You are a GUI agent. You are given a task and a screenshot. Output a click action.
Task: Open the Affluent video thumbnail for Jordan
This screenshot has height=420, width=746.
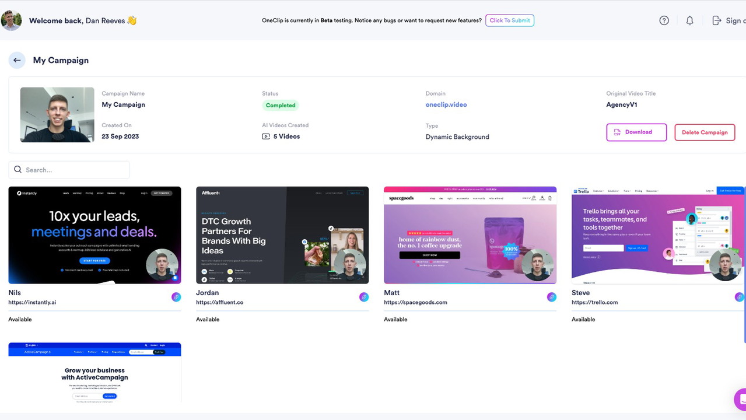click(282, 235)
